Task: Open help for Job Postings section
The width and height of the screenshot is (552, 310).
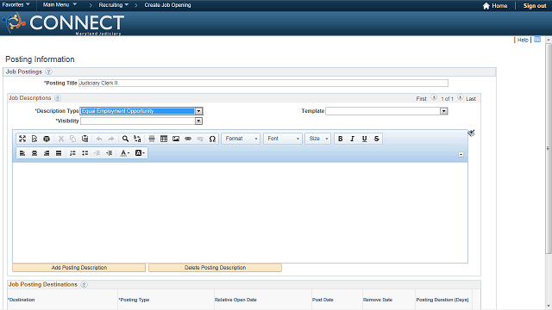Action: (48, 71)
